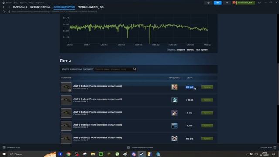The height and width of the screenshot is (157, 279).
Task: Open the taskbar clock and date
Action: click(265, 154)
